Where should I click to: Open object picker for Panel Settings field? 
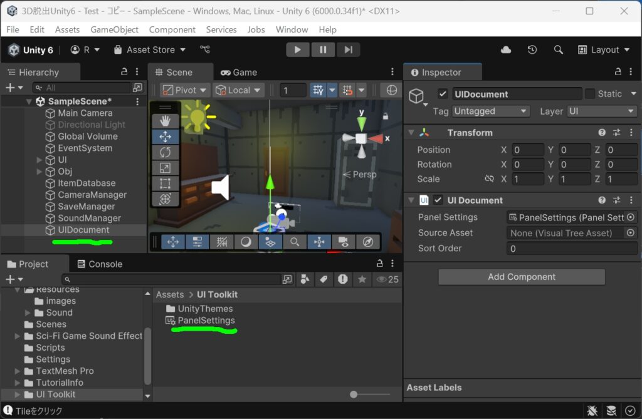coord(631,217)
